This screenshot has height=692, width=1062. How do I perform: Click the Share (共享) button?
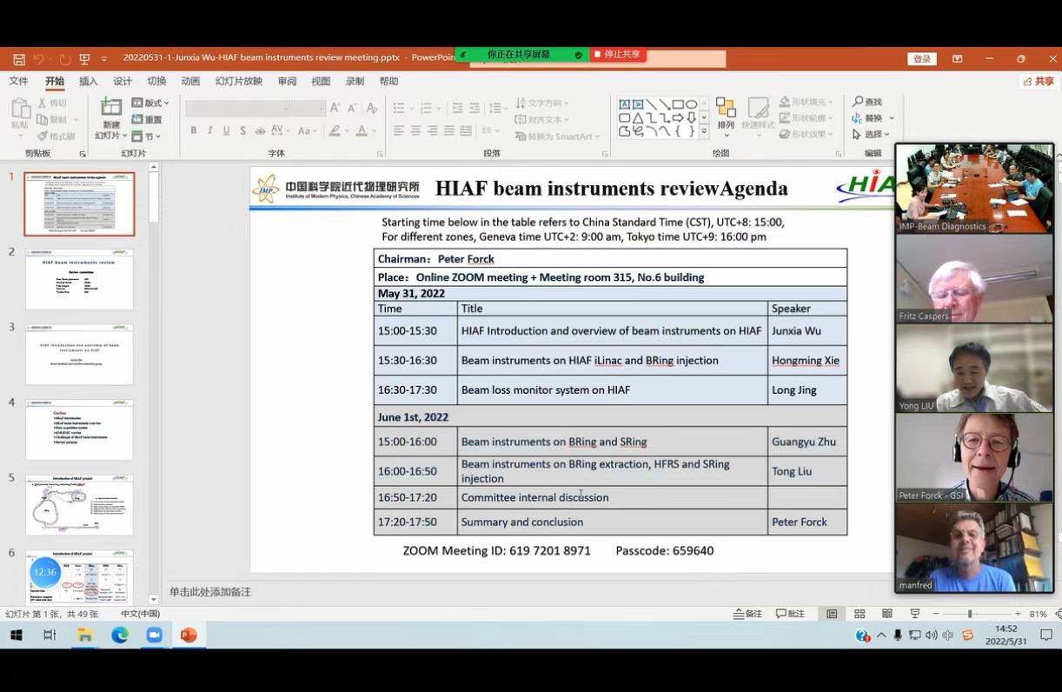tap(1039, 82)
